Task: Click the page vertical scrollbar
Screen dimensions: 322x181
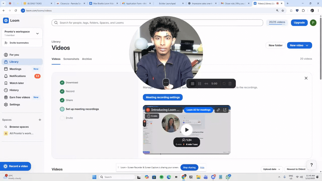Action: coord(320,48)
